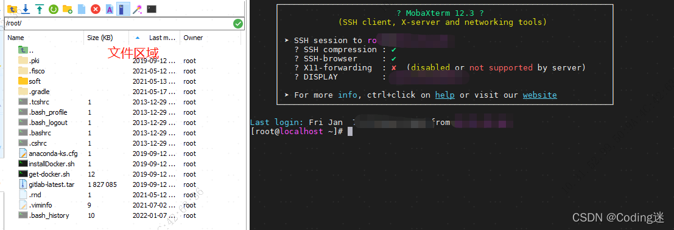Screen dimensions: 674x230
Task: Confirm the path with green checkmark button
Action: tap(237, 24)
